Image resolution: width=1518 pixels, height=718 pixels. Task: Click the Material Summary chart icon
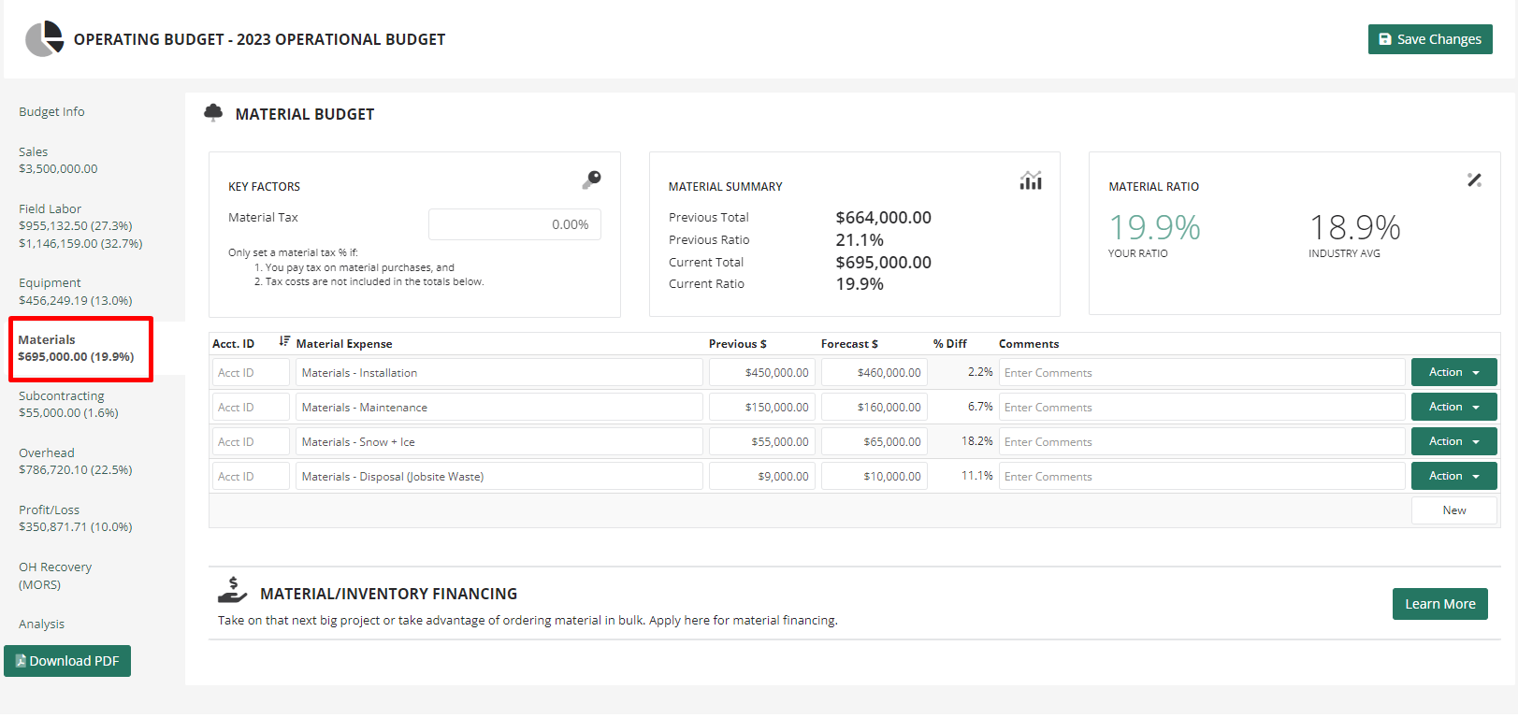1031,179
